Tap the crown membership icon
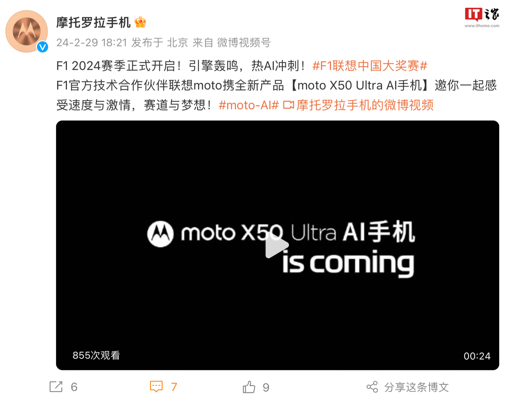The width and height of the screenshot is (507, 403). 140,23
